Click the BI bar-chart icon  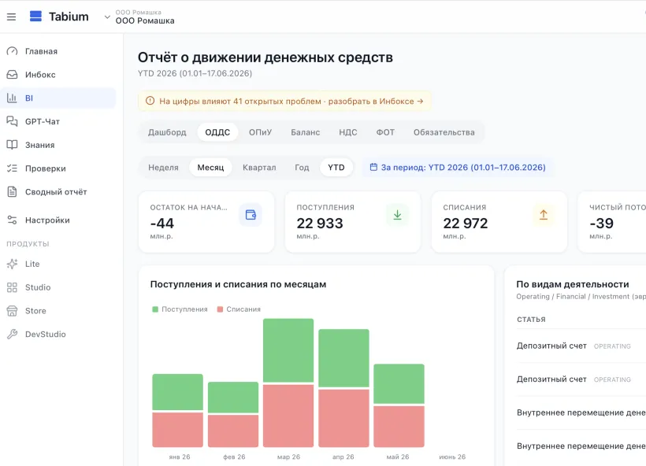[x=13, y=98]
